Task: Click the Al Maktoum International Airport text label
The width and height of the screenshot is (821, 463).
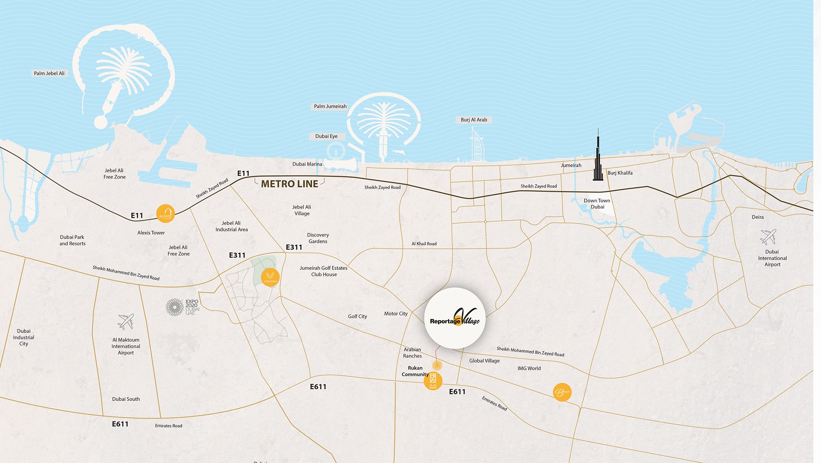Action: click(x=126, y=346)
